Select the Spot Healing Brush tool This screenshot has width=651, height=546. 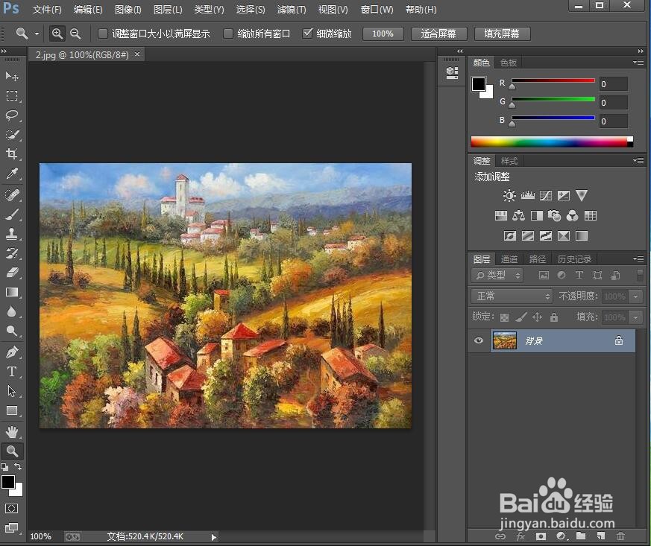point(12,194)
